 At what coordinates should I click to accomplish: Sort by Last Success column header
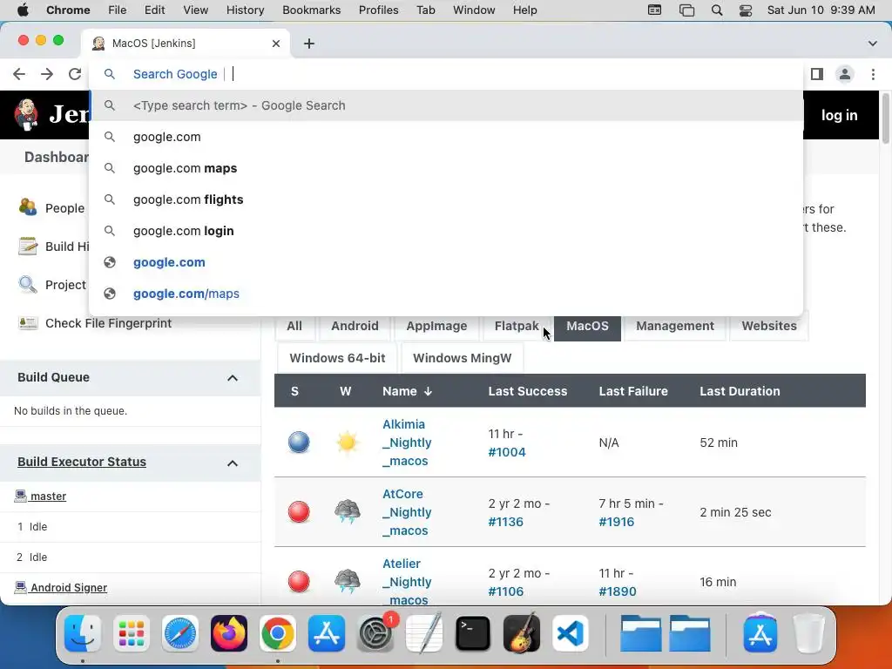click(527, 391)
